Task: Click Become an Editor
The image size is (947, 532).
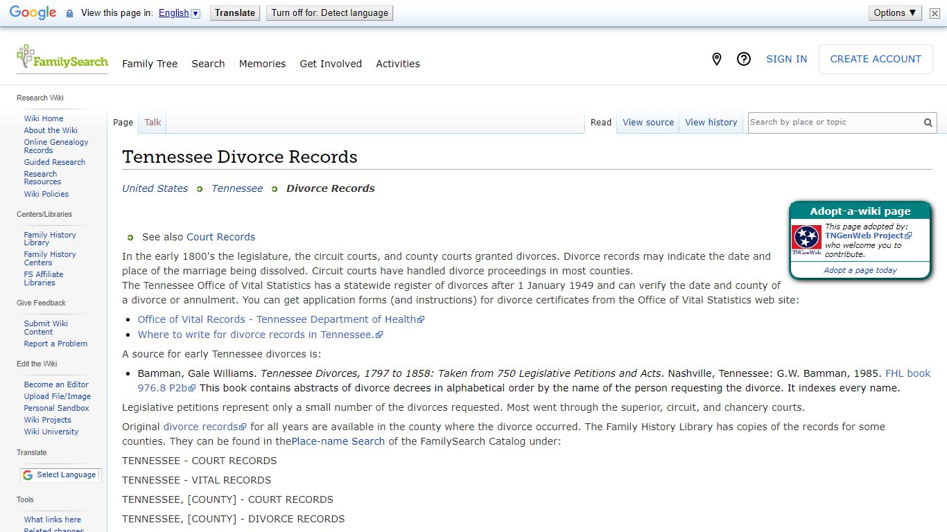Action: (x=56, y=384)
